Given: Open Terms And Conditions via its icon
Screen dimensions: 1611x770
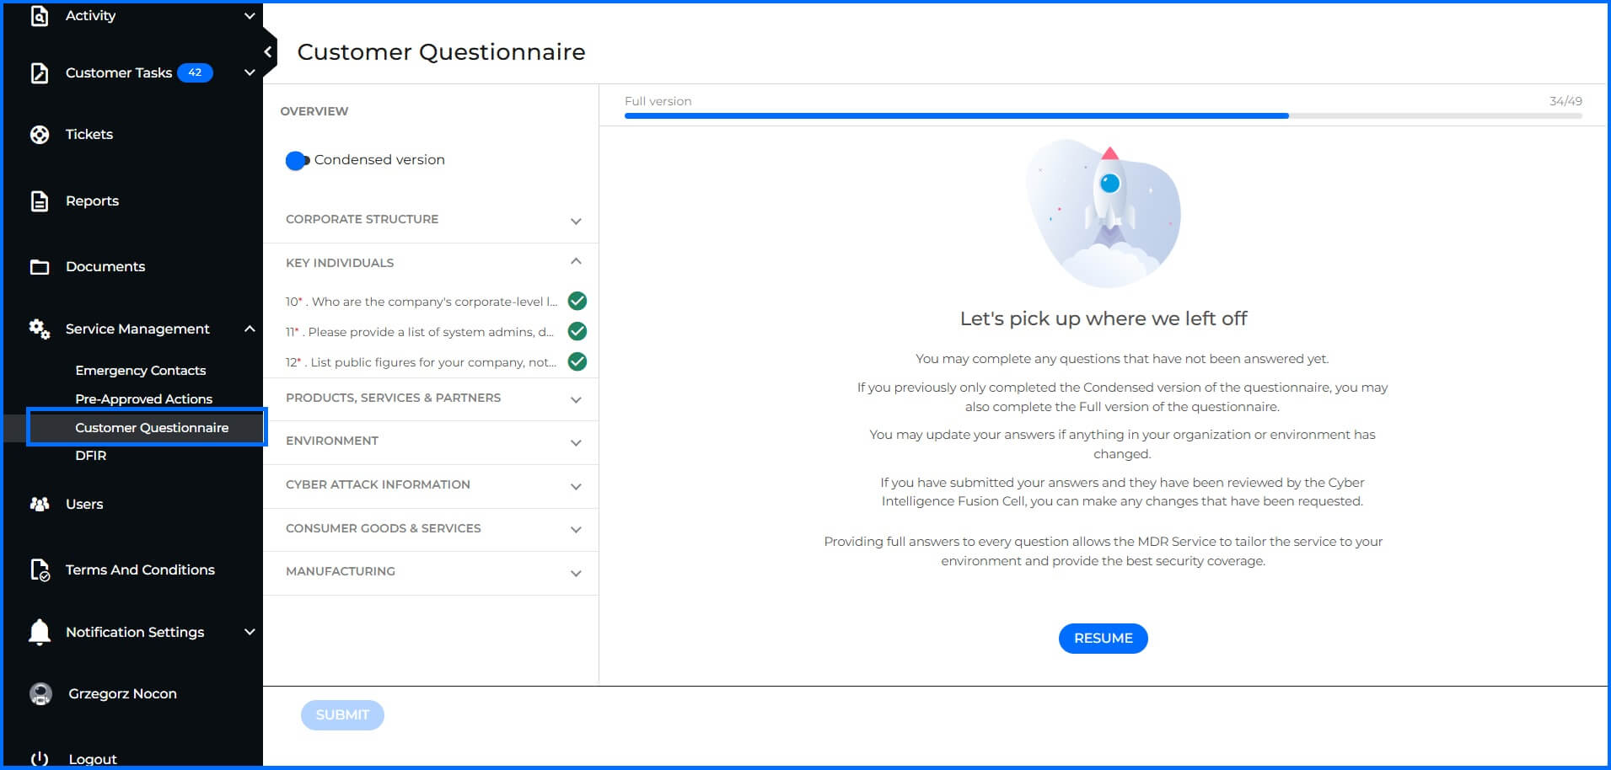Looking at the screenshot, I should (x=39, y=570).
